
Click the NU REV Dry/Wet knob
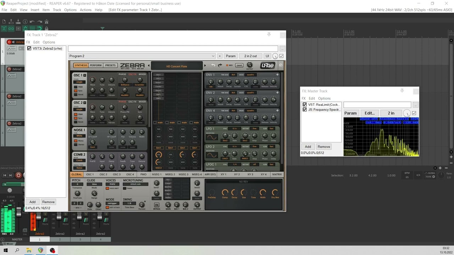coord(275,193)
